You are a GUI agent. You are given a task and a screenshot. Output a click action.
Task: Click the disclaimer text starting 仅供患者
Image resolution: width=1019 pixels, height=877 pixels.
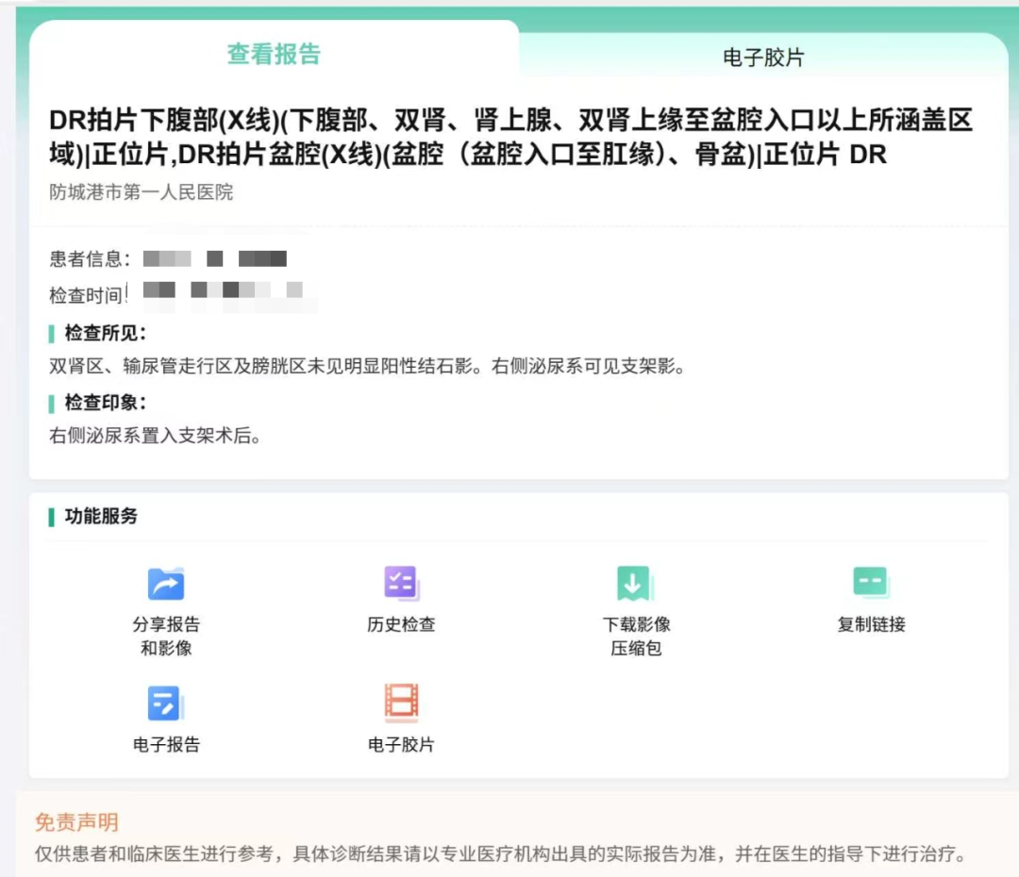(x=500, y=854)
